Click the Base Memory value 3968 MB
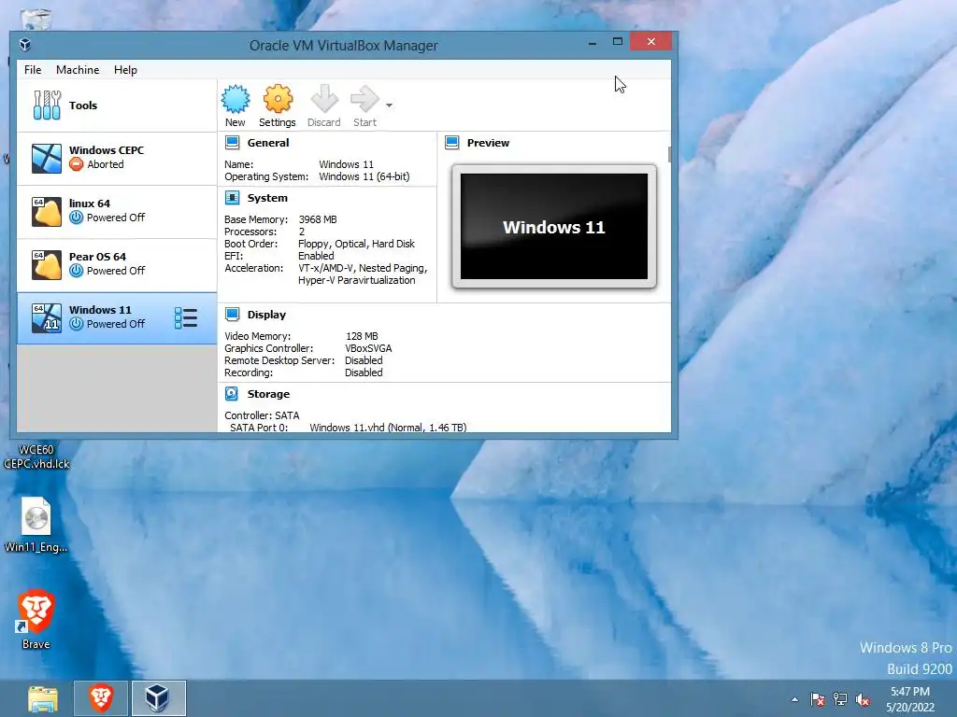 coord(318,219)
